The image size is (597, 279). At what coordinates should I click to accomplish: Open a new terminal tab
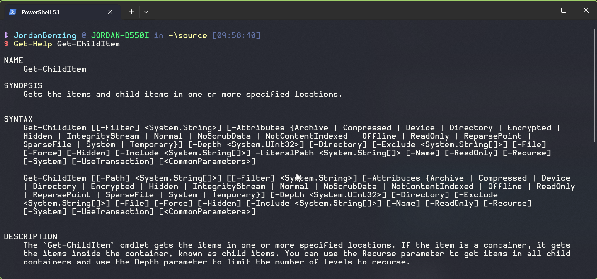pos(131,12)
